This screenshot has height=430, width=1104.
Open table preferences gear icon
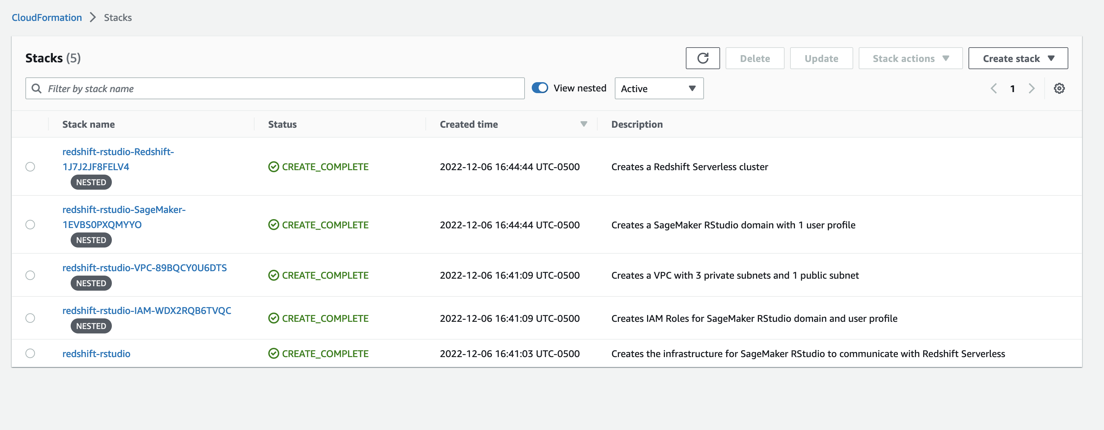(x=1059, y=89)
